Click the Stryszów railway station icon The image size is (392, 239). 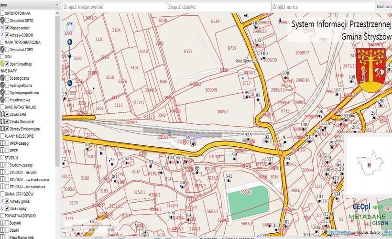click(x=169, y=132)
